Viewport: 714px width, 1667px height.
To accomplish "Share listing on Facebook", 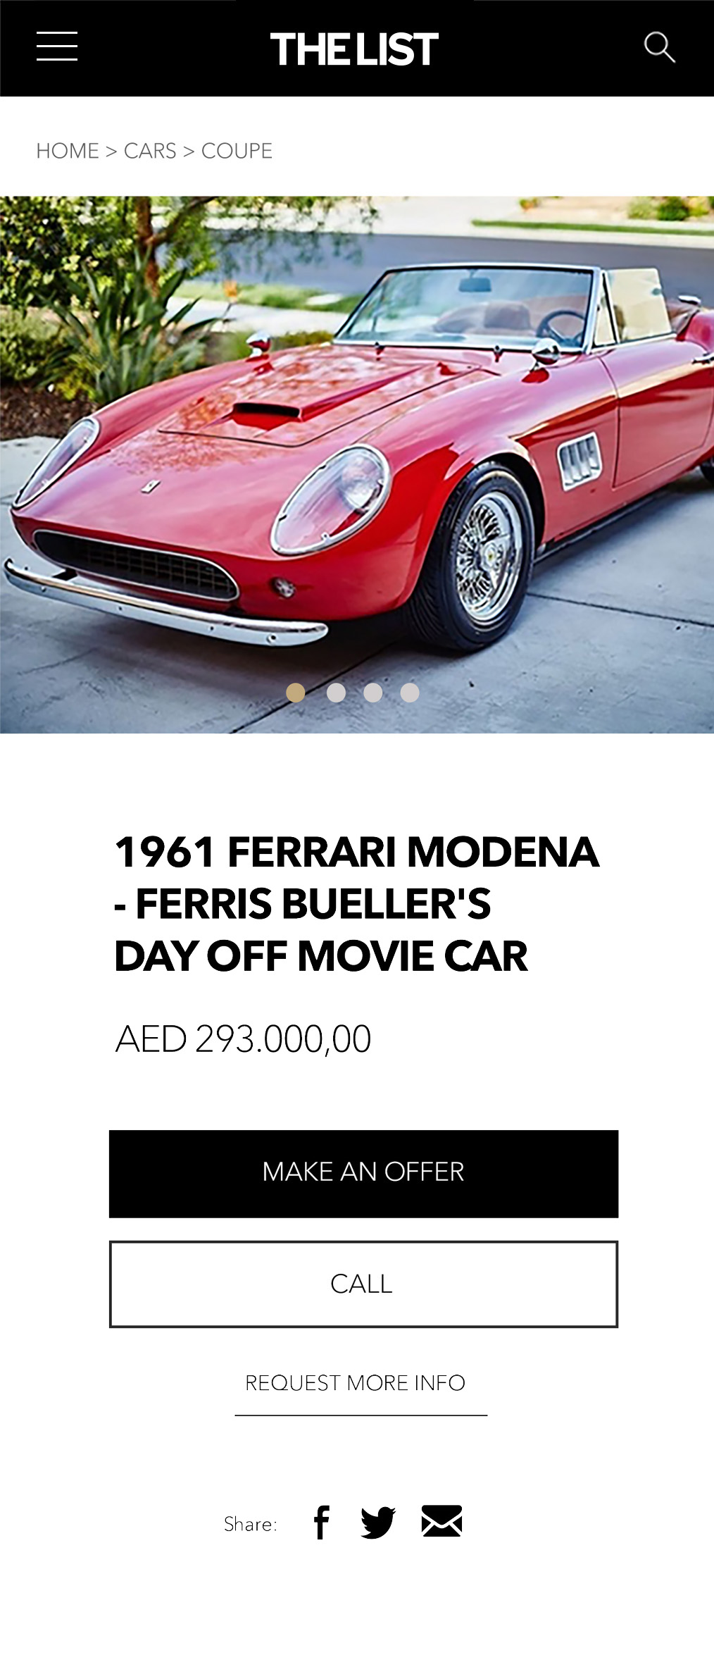I will click(321, 1522).
